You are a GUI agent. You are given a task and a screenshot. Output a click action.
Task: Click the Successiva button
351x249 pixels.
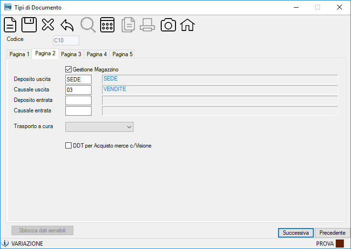296,233
